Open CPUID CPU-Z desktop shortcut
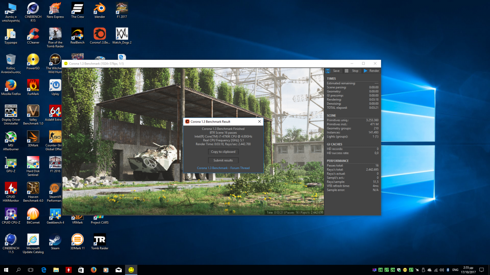The height and width of the screenshot is (275, 490). tap(11, 216)
